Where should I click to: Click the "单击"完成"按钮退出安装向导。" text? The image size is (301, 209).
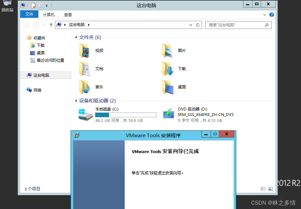(x=157, y=173)
